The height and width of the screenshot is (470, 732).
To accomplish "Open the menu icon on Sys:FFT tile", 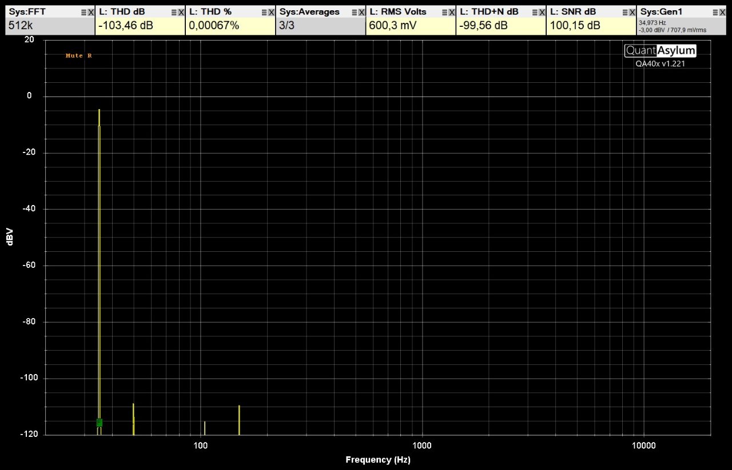I will tap(83, 12).
